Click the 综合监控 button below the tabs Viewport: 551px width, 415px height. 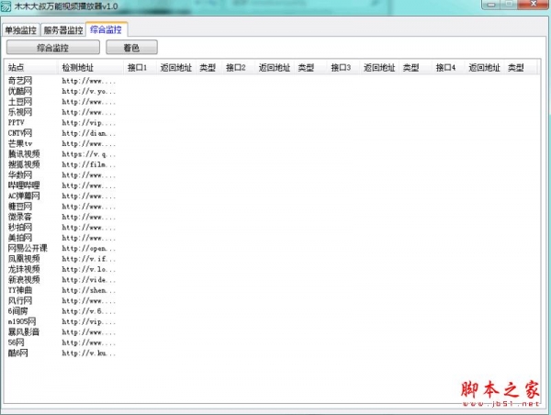pyautogui.click(x=53, y=48)
